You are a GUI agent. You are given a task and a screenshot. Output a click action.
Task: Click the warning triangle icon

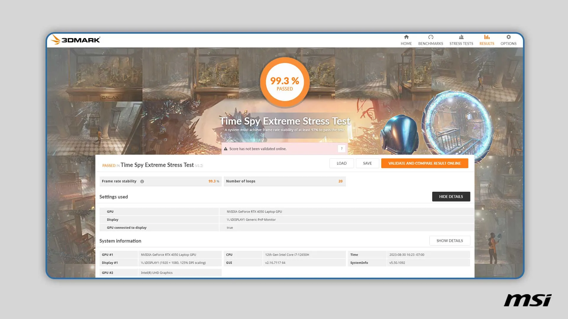226,149
